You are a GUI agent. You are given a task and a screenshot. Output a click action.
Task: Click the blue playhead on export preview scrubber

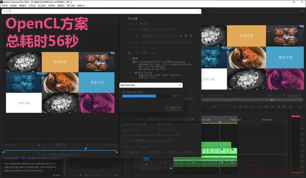coord(86,149)
